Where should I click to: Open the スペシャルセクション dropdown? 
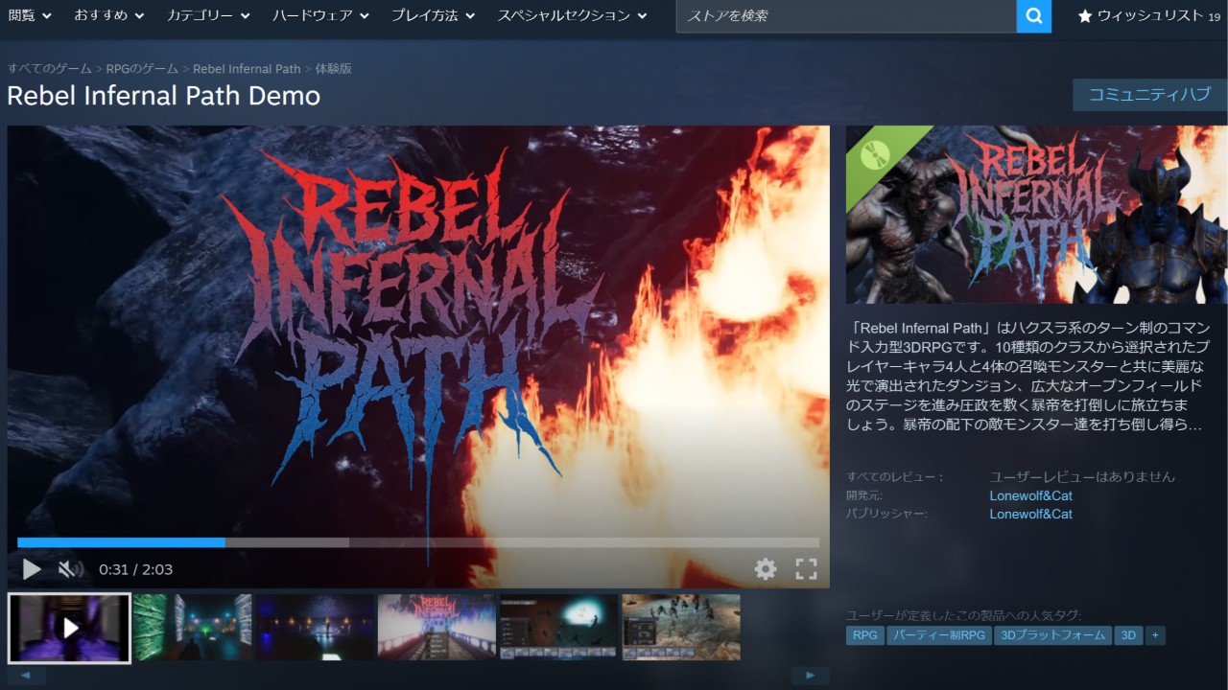565,15
